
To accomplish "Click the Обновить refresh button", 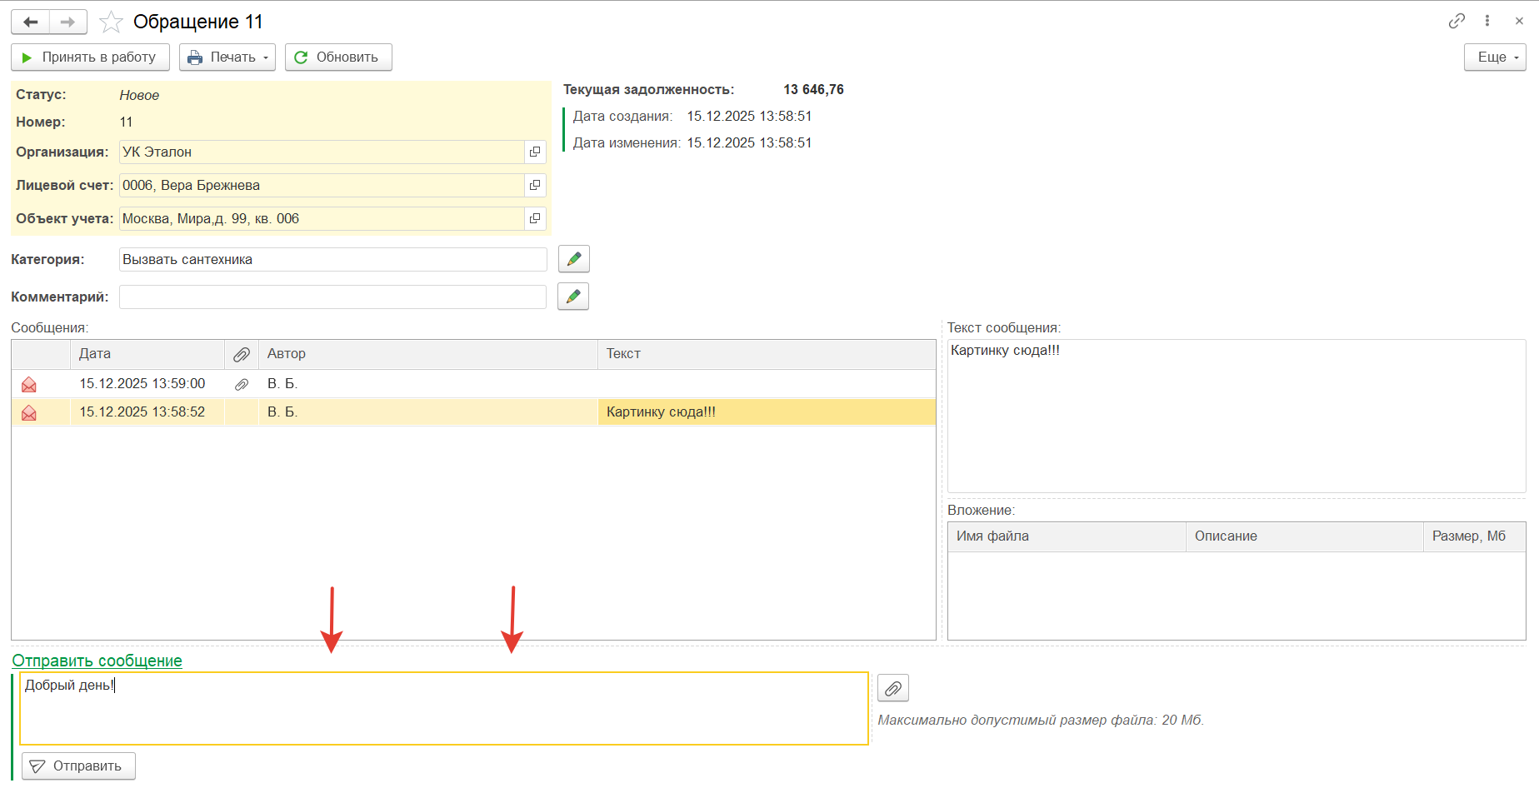I will [338, 57].
